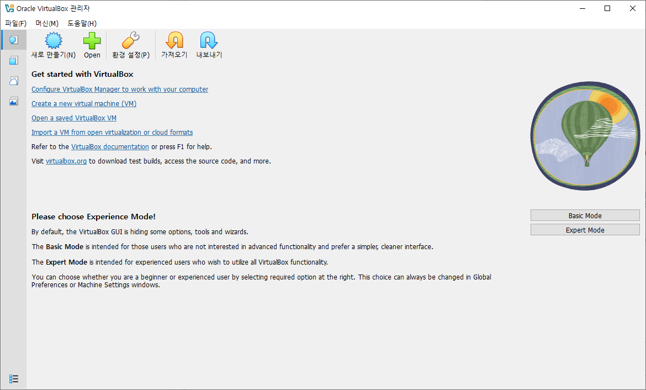Viewport: 646px width, 390px height.
Task: Minimize the VirtualBox Manager window
Action: pos(583,8)
